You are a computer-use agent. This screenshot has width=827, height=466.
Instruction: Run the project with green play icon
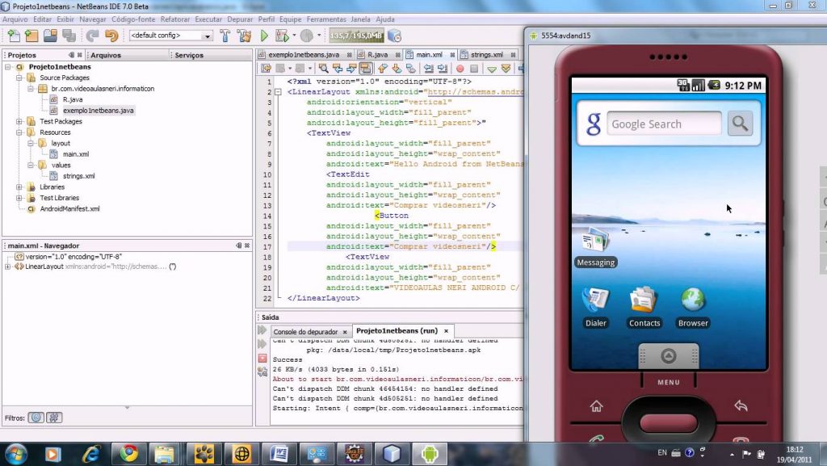point(264,36)
